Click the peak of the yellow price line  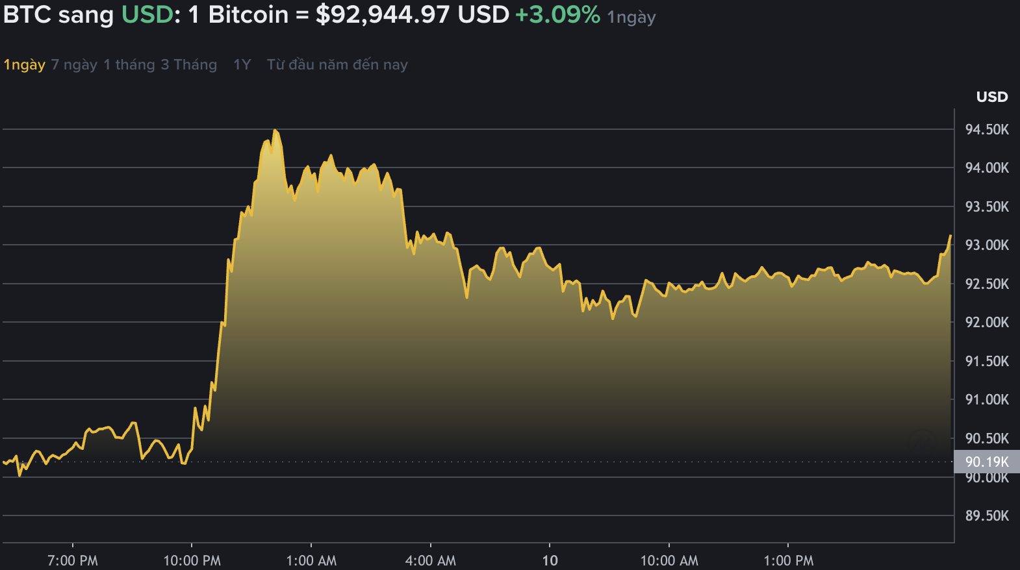pyautogui.click(x=276, y=129)
